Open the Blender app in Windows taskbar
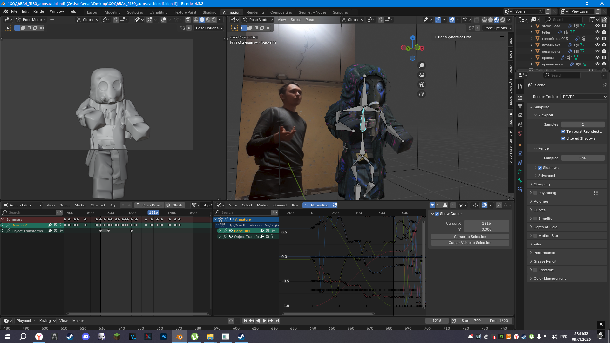This screenshot has width=610, height=343. tap(179, 337)
